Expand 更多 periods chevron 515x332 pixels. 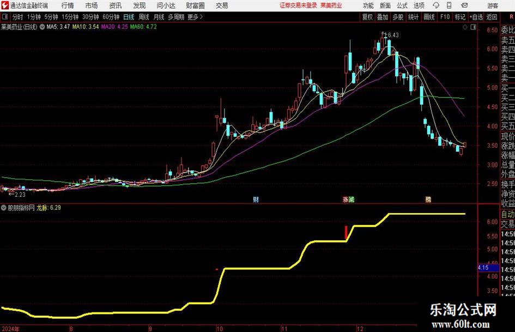click(x=202, y=17)
